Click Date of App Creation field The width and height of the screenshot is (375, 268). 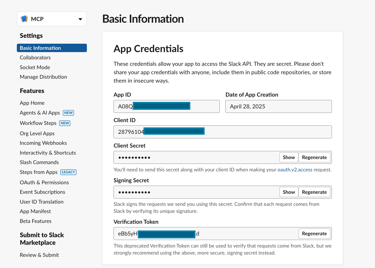click(x=279, y=106)
